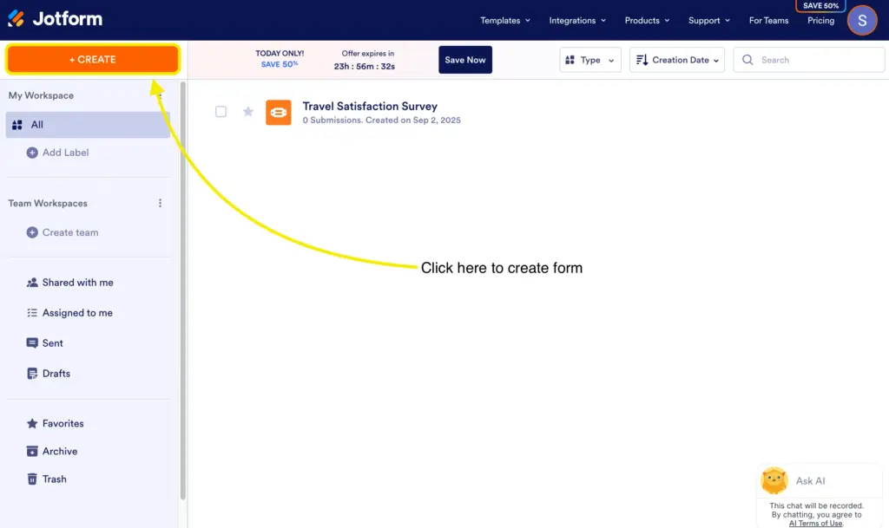Star the Travel Satisfaction Survey form
The width and height of the screenshot is (889, 528).
pyautogui.click(x=247, y=112)
